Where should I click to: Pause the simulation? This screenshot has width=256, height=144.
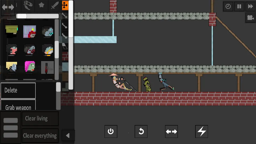point(239,6)
